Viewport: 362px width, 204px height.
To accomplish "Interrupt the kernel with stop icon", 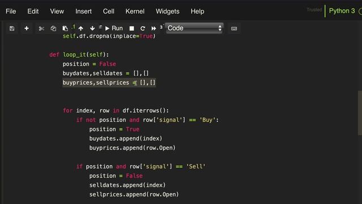I will [x=132, y=28].
